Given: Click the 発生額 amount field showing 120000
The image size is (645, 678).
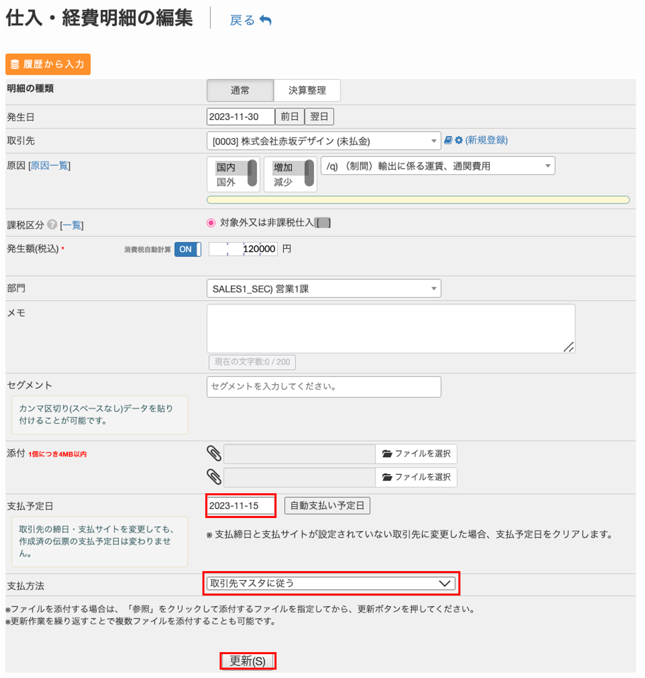Looking at the screenshot, I should pos(243,249).
